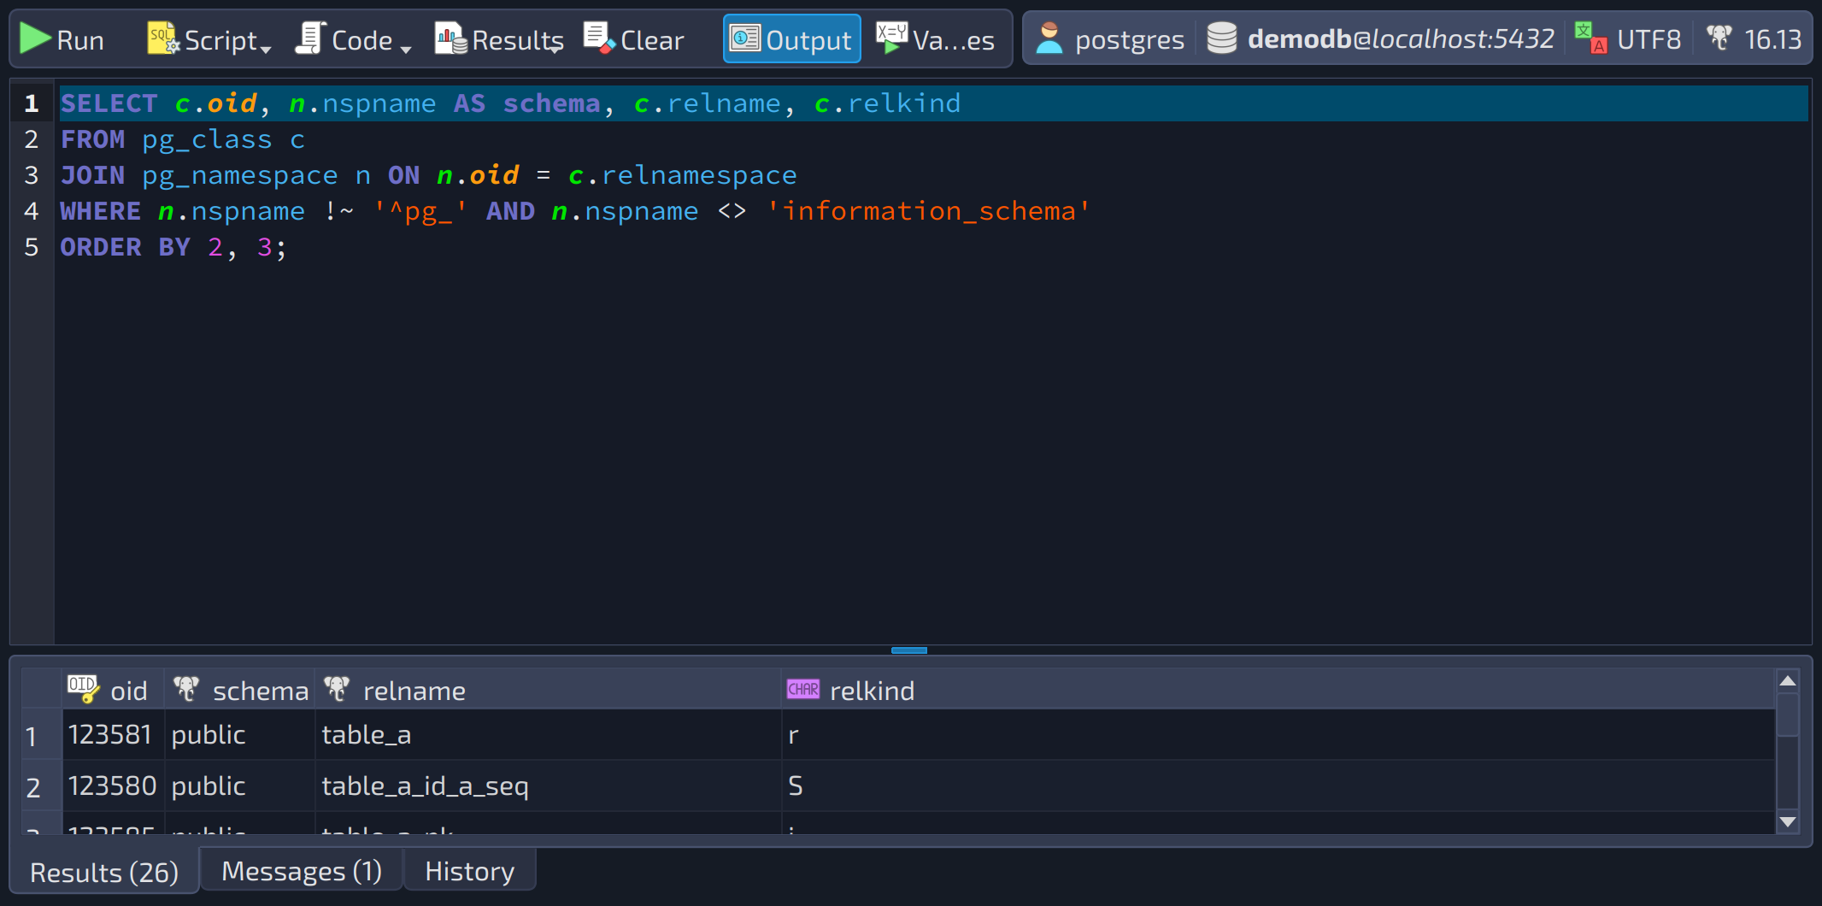Screen dimensions: 1822x906
Task: Click the database cylinder icon
Action: point(1222,38)
